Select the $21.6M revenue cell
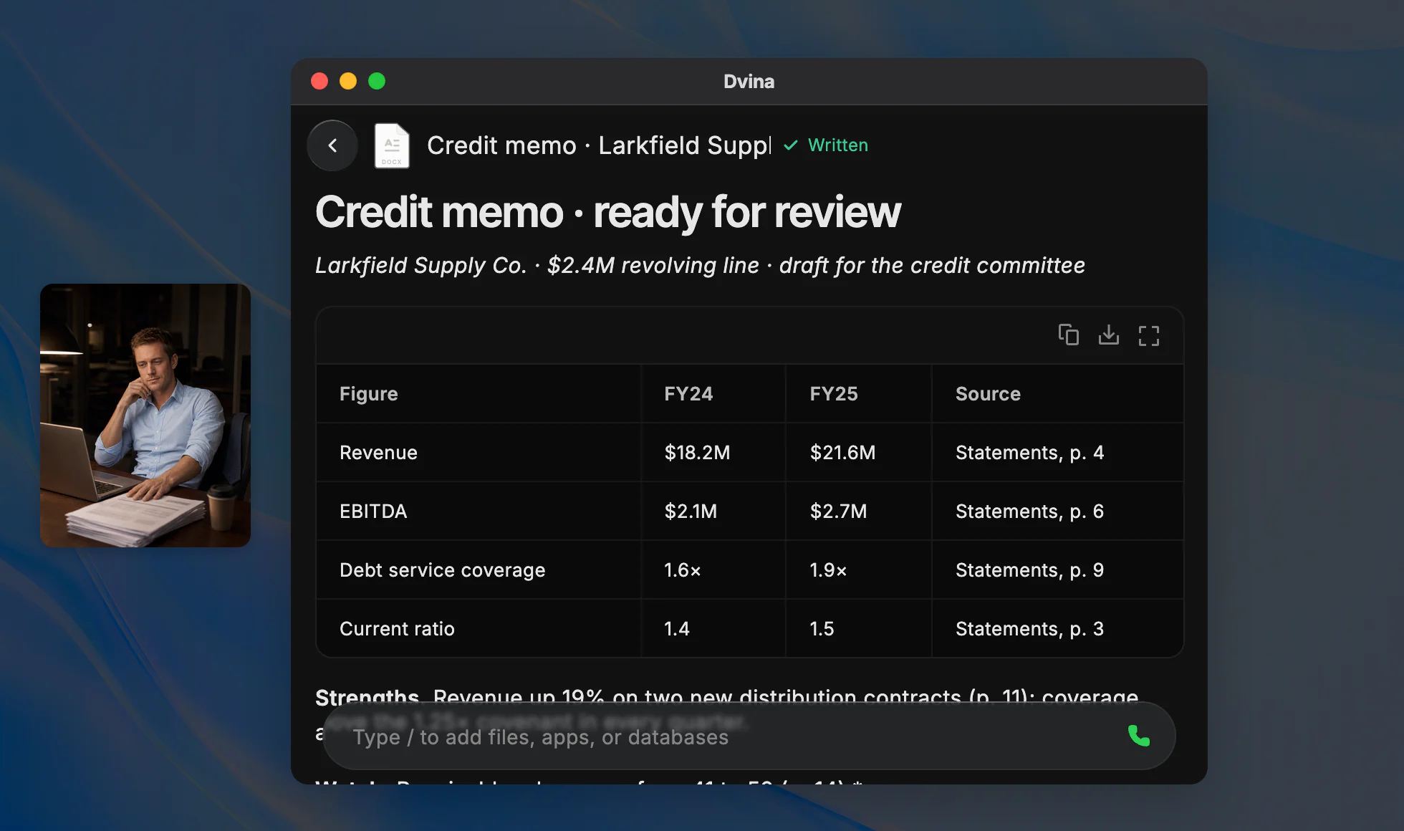 tap(842, 452)
